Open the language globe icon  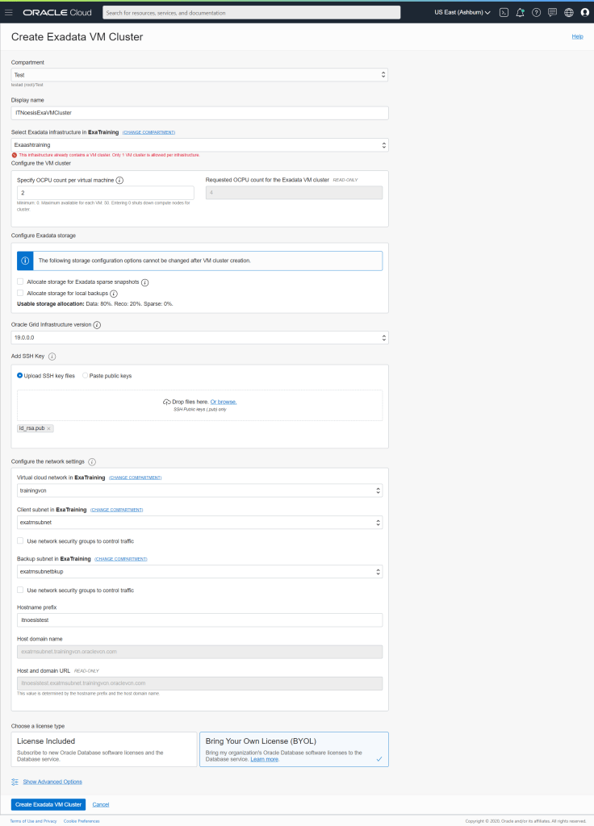568,12
